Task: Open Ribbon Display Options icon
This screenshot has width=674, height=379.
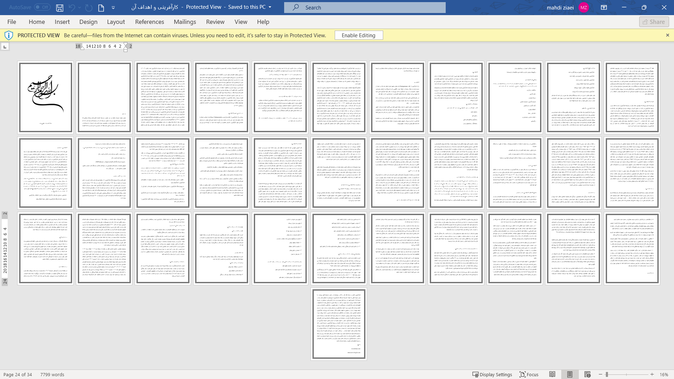Action: coord(604,7)
